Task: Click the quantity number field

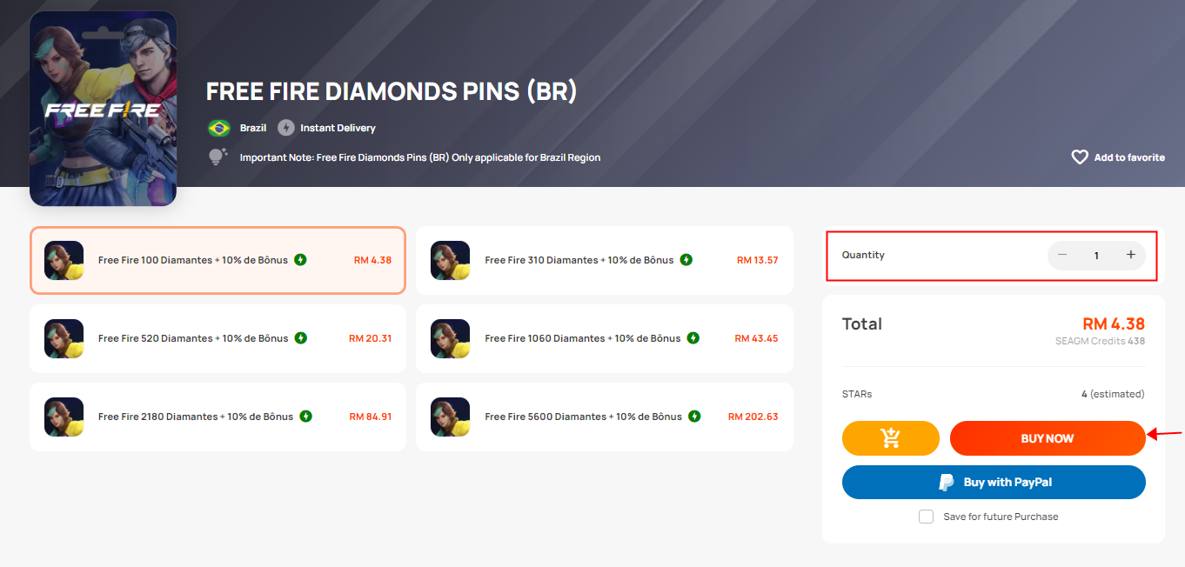Action: [1096, 255]
